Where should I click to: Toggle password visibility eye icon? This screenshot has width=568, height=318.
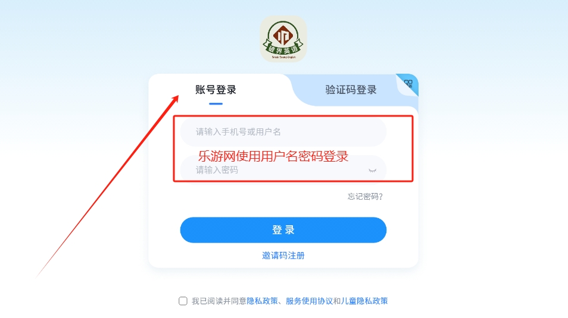tap(372, 171)
